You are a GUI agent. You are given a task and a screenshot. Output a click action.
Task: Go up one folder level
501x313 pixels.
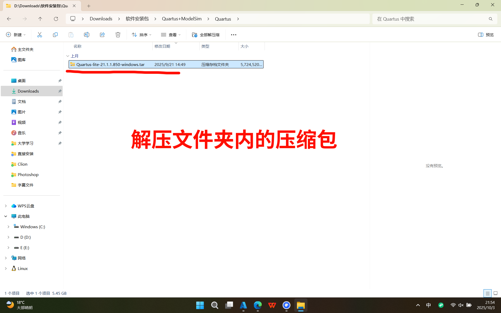tap(40, 19)
